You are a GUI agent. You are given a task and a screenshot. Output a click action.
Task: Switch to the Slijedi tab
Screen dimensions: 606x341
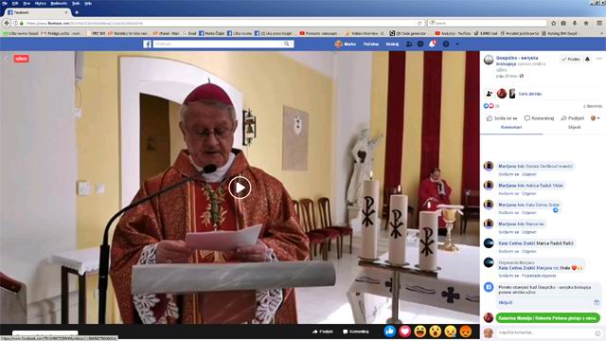(575, 127)
